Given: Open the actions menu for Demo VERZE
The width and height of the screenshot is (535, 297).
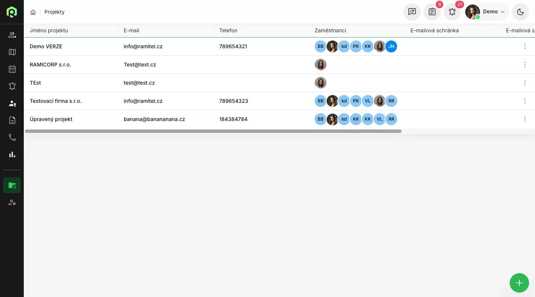Looking at the screenshot, I should [525, 46].
